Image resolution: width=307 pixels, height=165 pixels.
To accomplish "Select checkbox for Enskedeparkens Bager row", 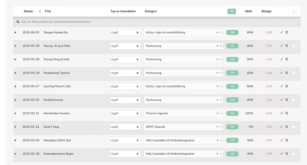I will [294, 153].
